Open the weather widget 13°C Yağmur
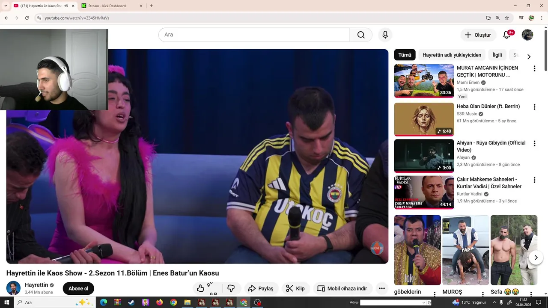Screen dimensions: 548x308 tap(470, 302)
